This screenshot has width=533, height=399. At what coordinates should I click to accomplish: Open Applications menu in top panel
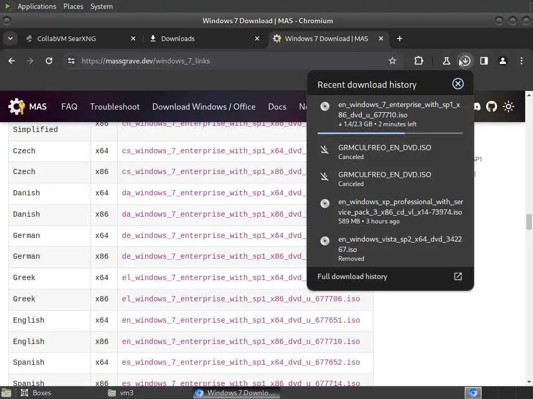[x=37, y=6]
